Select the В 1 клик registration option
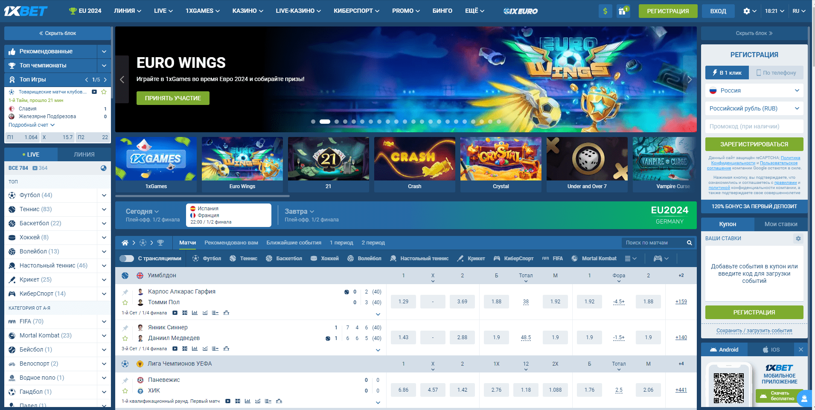 727,73
